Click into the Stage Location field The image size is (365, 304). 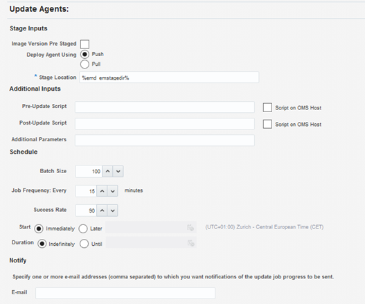pyautogui.click(x=169, y=78)
